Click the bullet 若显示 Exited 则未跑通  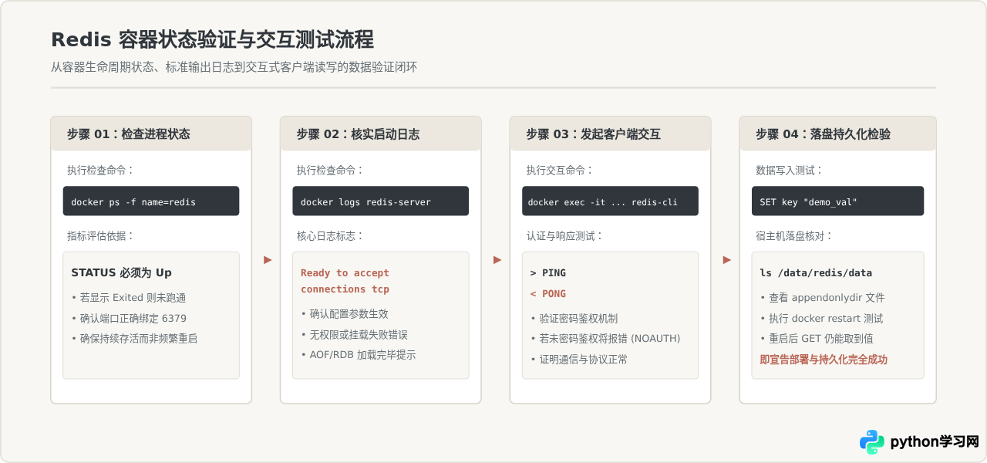tap(129, 298)
